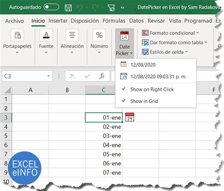Switch to the Vista tab
The height and width of the screenshot is (191, 224).
tap(175, 21)
